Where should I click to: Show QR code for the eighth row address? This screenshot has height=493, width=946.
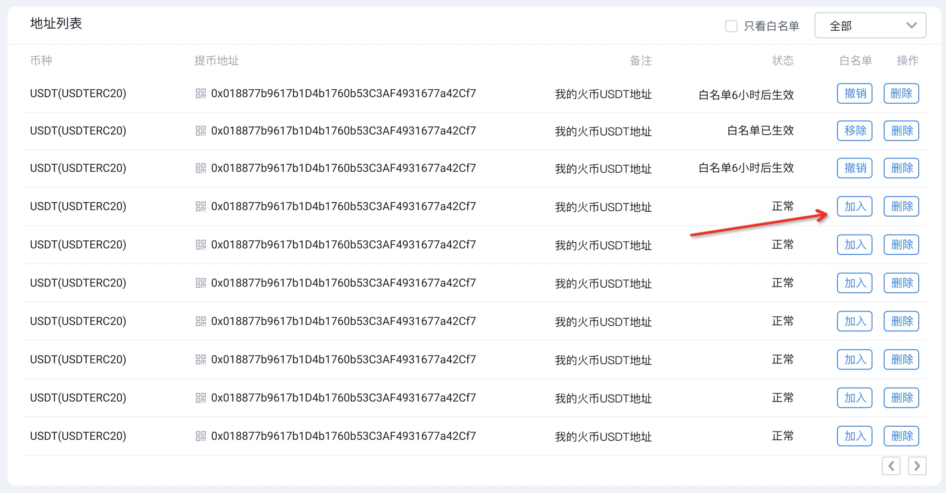pyautogui.click(x=200, y=359)
